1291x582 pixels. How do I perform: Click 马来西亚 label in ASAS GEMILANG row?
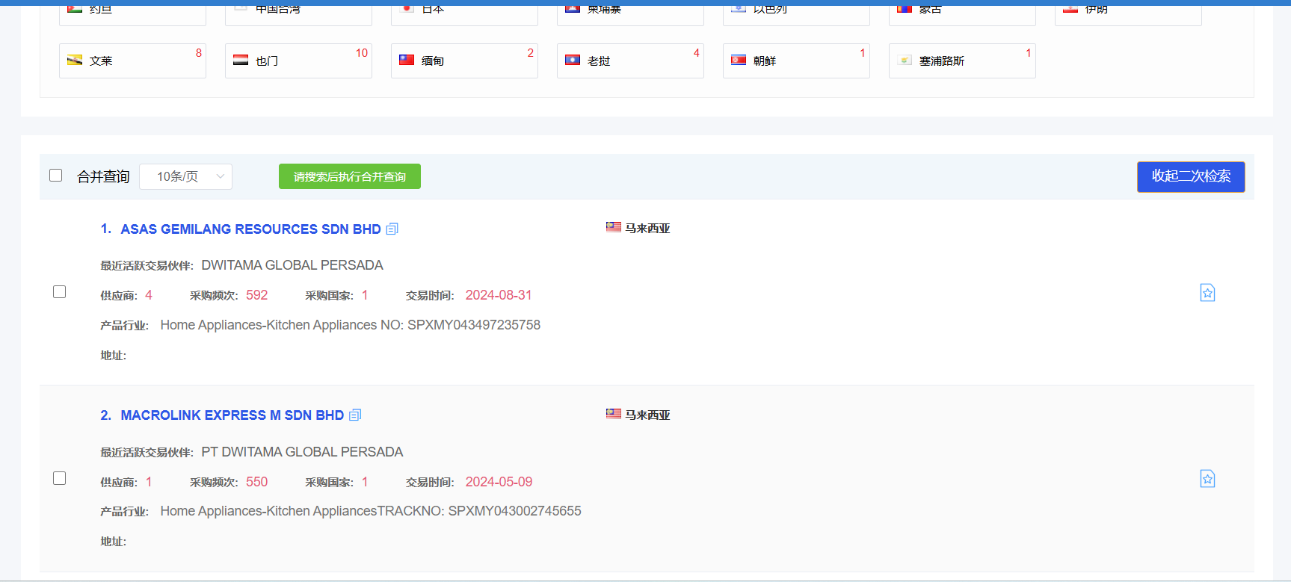[x=647, y=228]
